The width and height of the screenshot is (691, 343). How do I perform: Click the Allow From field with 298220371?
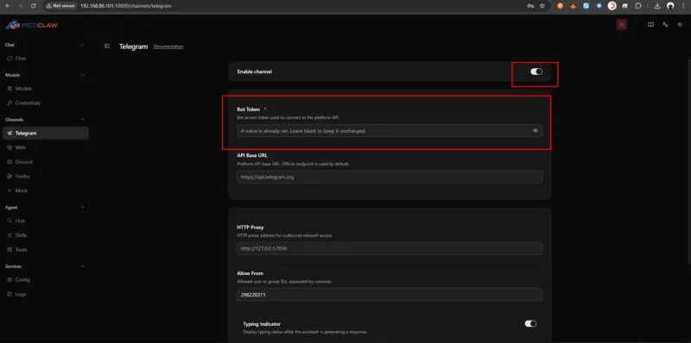pyautogui.click(x=390, y=295)
